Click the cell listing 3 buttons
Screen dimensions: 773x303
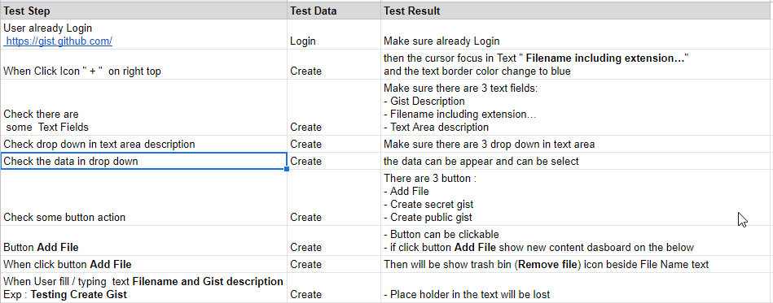pos(577,197)
